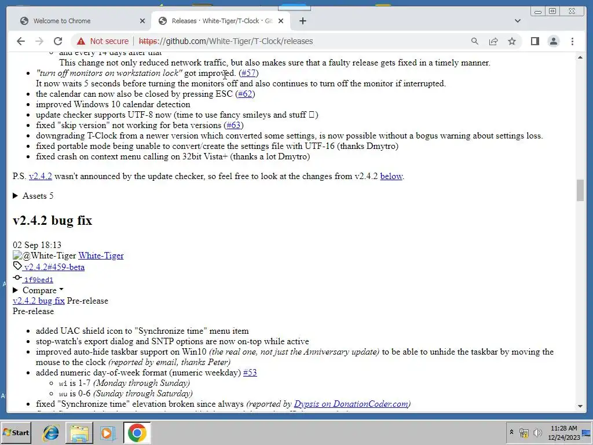This screenshot has width=593, height=445.
Task: Launch Internet Explorer from taskbar
Action: pos(51,433)
